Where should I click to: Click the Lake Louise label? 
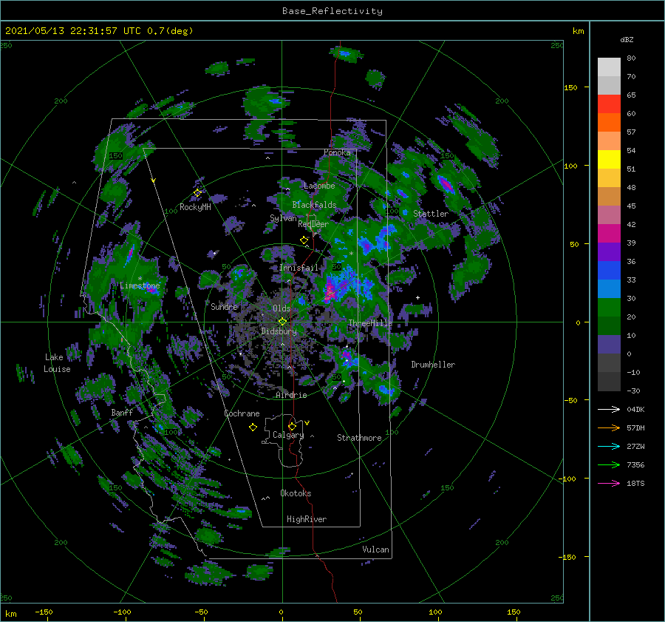coord(57,363)
